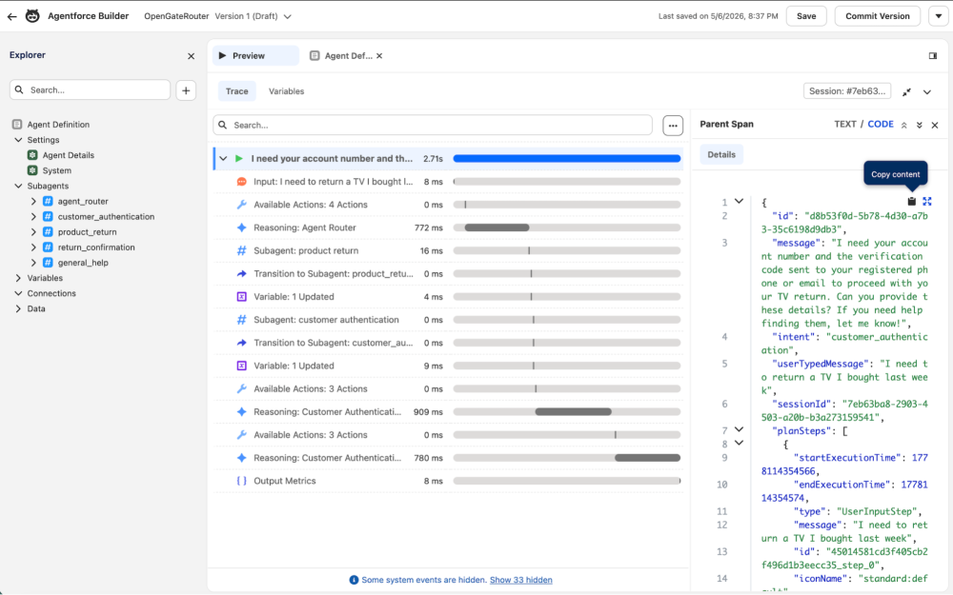Collapse JSON line 1 fold chevron

[740, 201]
